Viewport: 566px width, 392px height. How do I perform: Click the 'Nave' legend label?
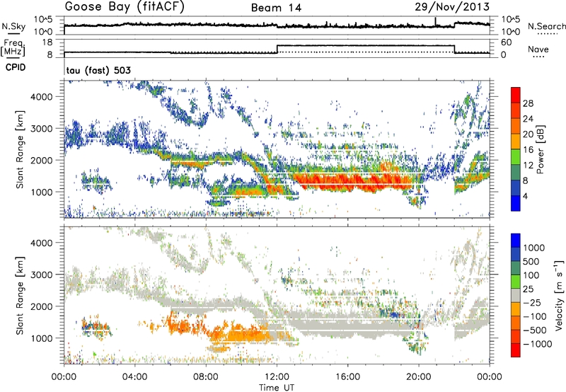pyautogui.click(x=538, y=49)
